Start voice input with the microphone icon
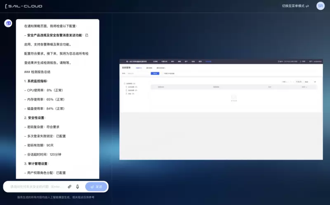The image size is (330, 205). tap(78, 186)
